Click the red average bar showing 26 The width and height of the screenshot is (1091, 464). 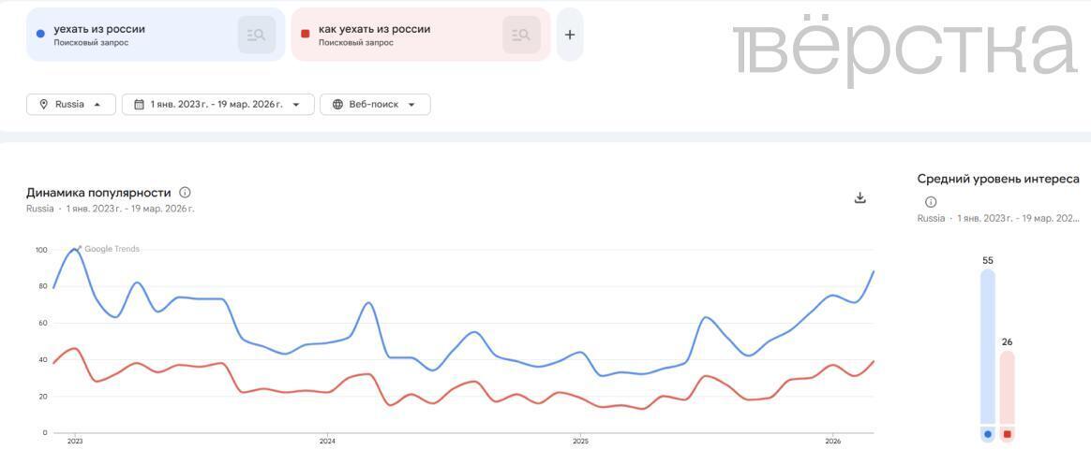[x=1007, y=387]
